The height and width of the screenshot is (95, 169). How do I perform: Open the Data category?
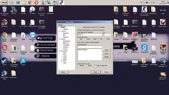pos(64,53)
